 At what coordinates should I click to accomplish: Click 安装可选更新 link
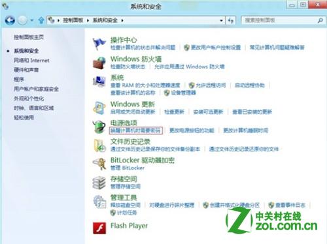(208, 112)
